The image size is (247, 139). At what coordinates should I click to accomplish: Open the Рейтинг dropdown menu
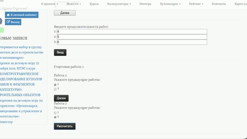(x=196, y=4)
